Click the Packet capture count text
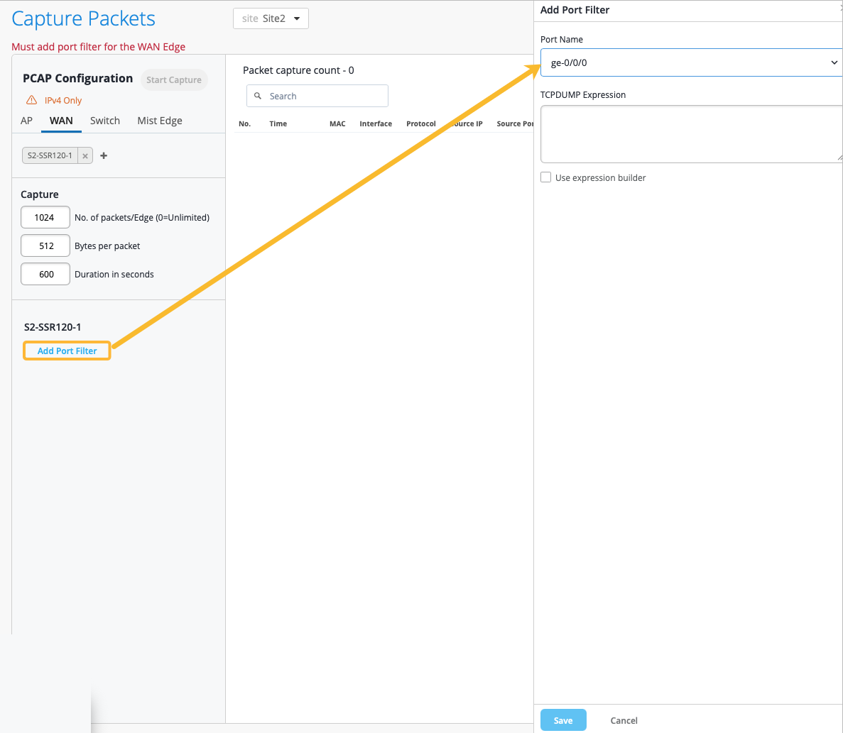Image resolution: width=843 pixels, height=733 pixels. (x=298, y=70)
